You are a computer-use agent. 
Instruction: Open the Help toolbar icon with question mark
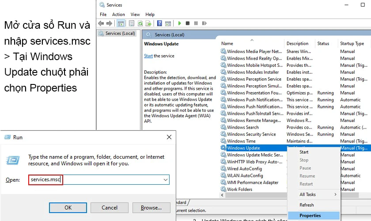coord(160,23)
